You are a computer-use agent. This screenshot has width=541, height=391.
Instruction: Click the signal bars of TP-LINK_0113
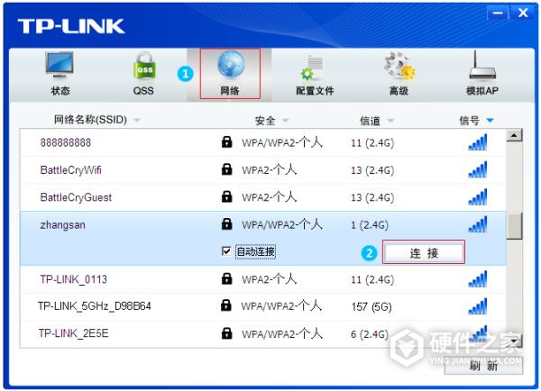478,278
